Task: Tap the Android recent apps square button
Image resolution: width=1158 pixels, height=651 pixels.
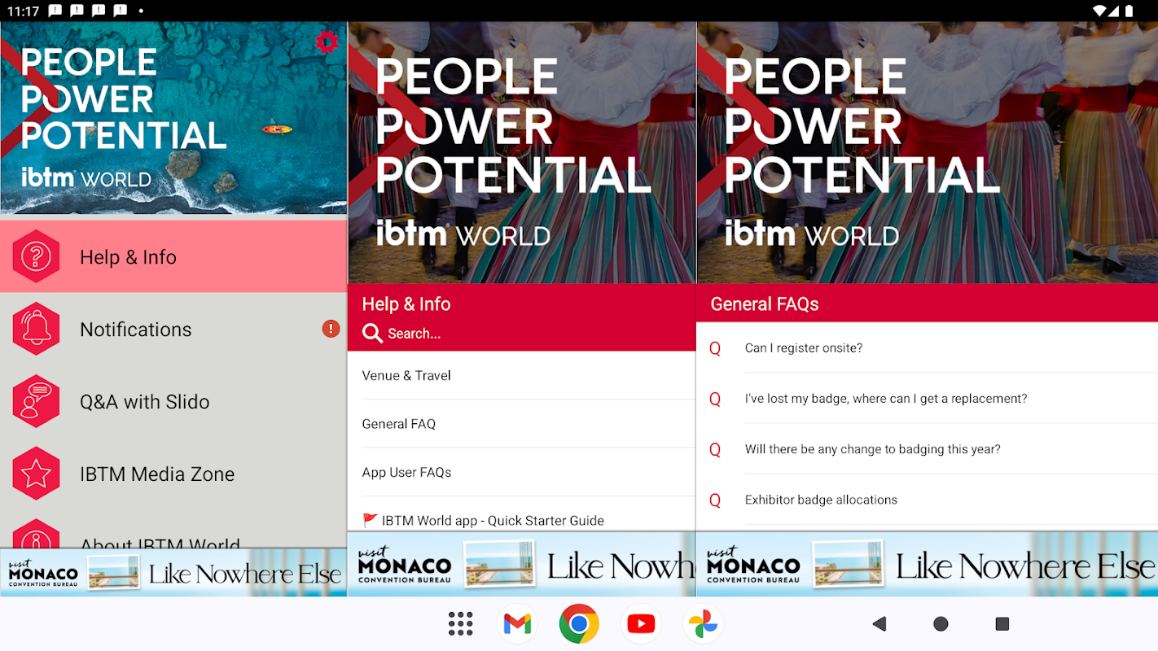Action: (1002, 624)
